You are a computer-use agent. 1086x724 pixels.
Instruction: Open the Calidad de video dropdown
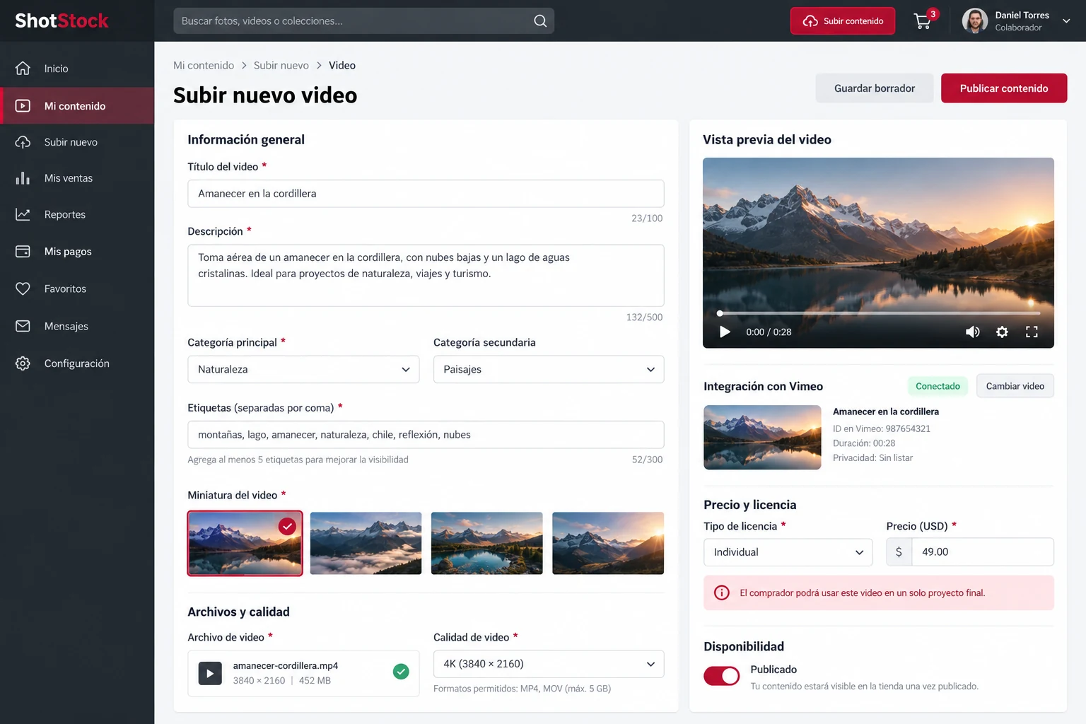point(549,664)
